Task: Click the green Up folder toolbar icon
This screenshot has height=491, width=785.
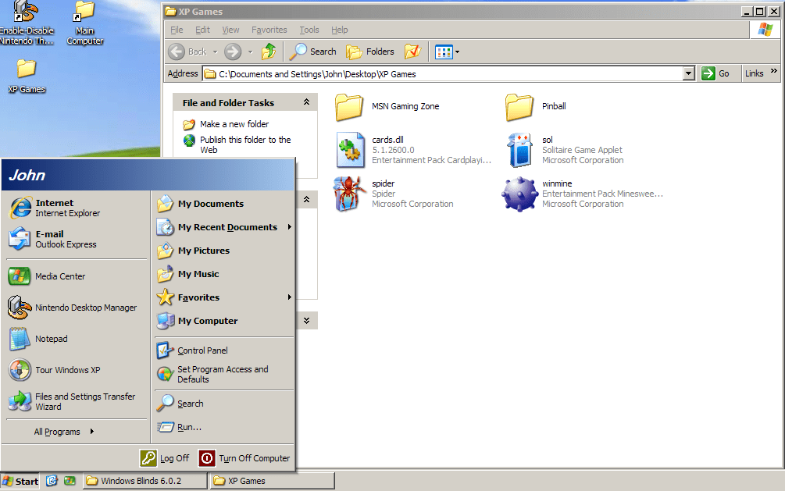Action: [x=268, y=52]
